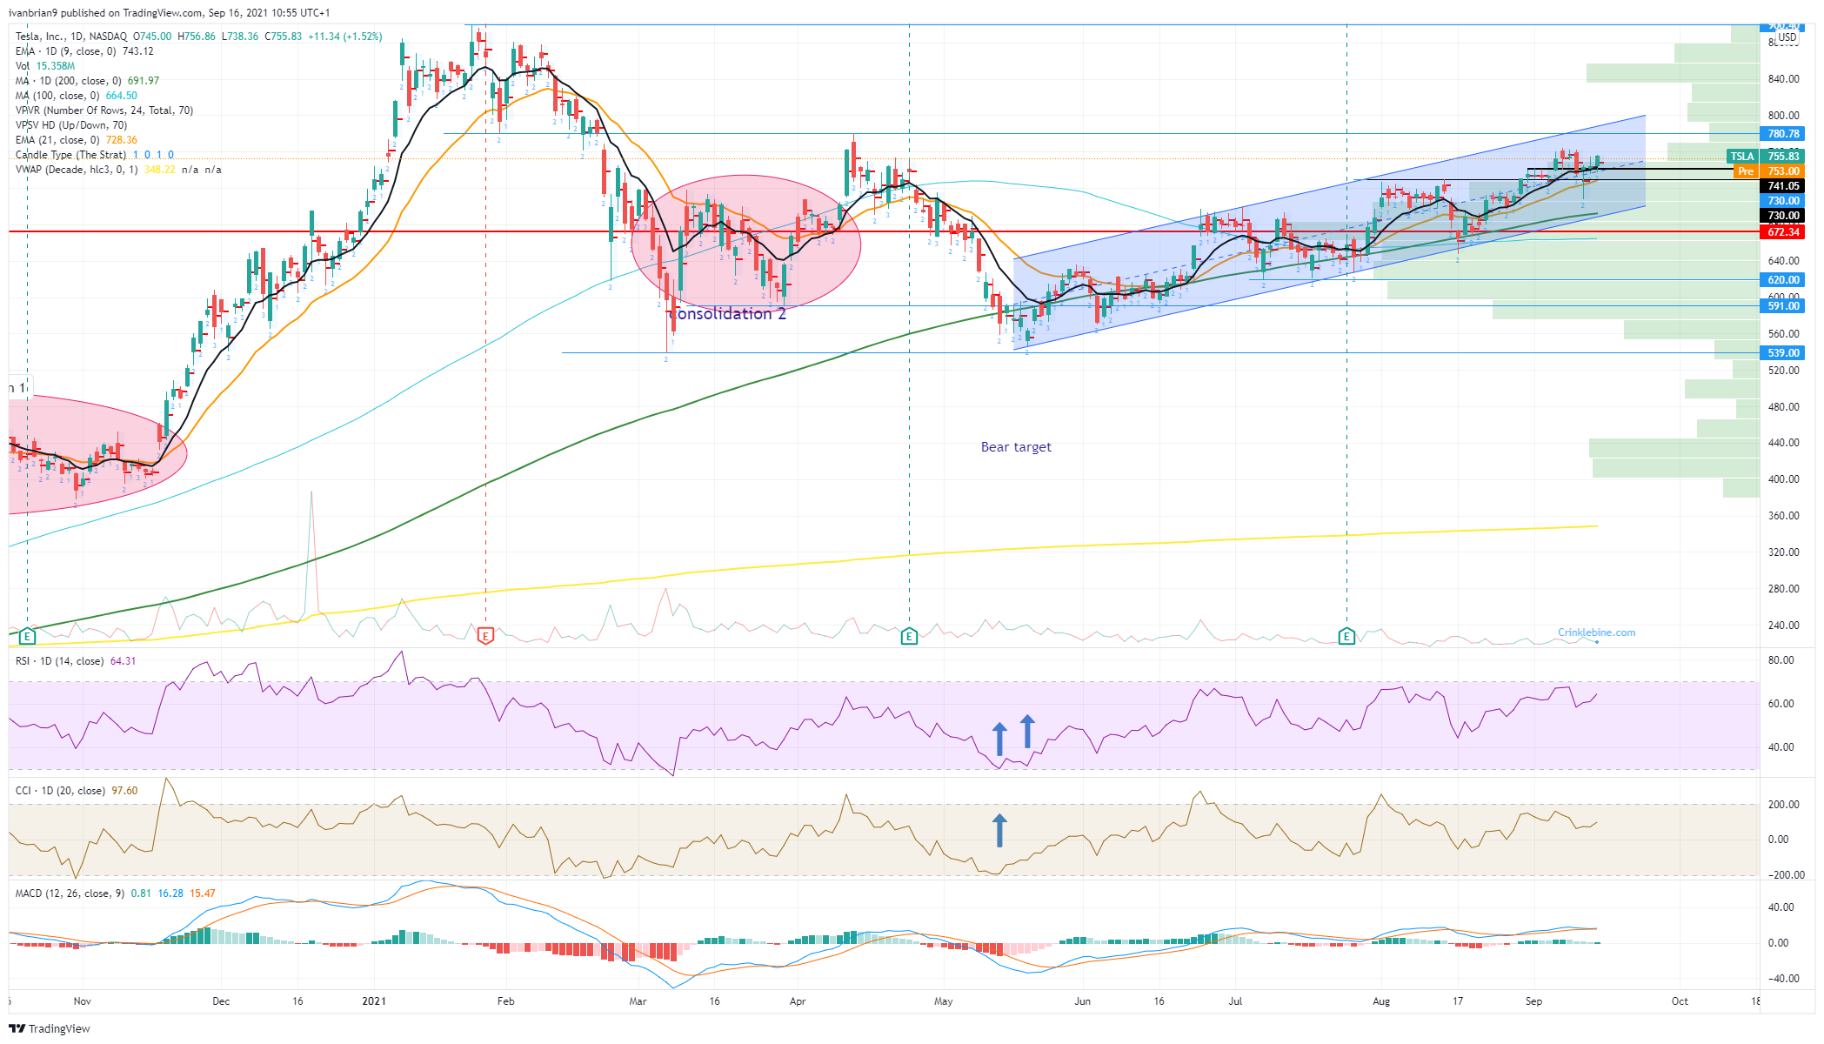Viewport: 1824px width, 1044px height.
Task: Select the VPVR indicator legend entry
Action: pyautogui.click(x=104, y=110)
